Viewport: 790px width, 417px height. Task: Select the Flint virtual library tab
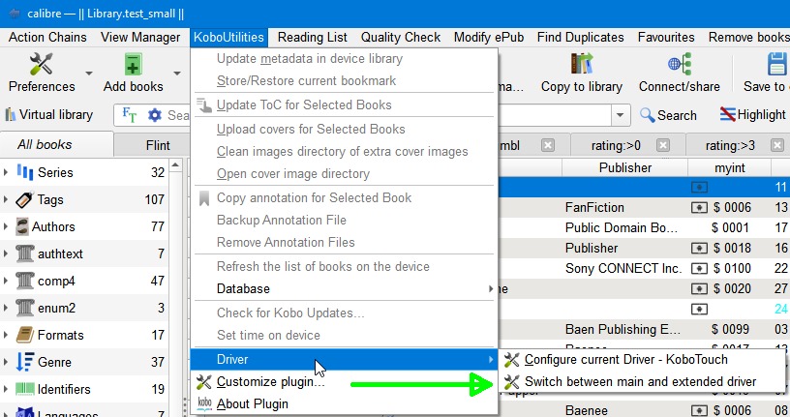pos(157,145)
